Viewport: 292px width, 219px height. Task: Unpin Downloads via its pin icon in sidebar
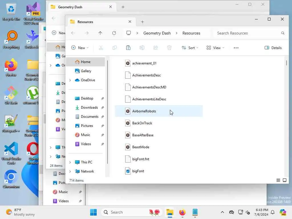pyautogui.click(x=102, y=108)
